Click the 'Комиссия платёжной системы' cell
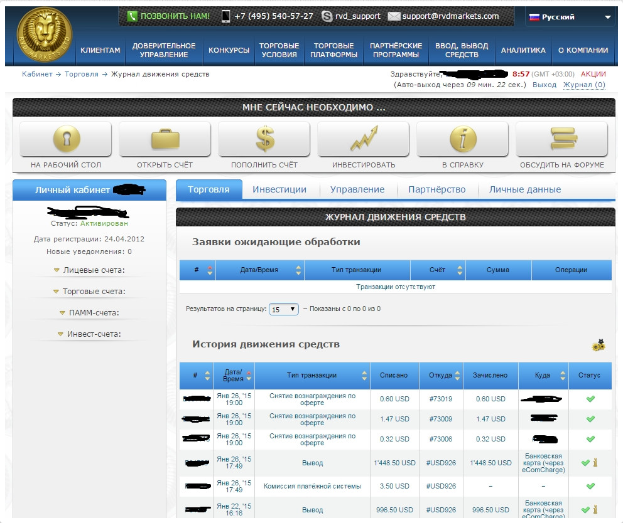Viewport: 623px width, 523px height. click(312, 487)
